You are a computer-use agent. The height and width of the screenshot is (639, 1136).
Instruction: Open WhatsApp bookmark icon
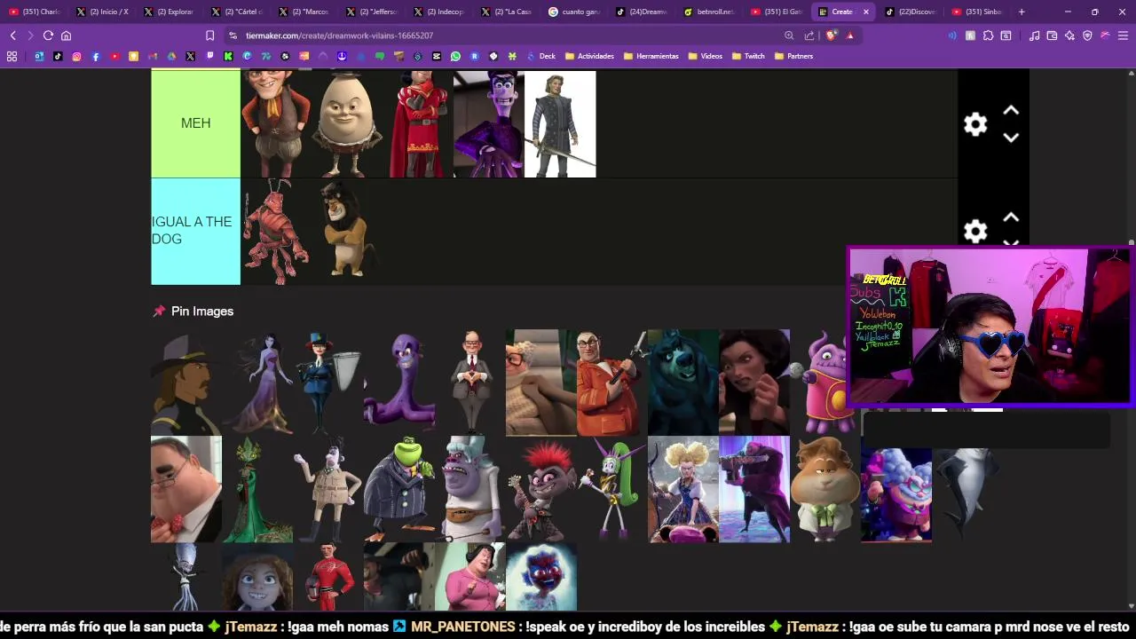point(455,56)
